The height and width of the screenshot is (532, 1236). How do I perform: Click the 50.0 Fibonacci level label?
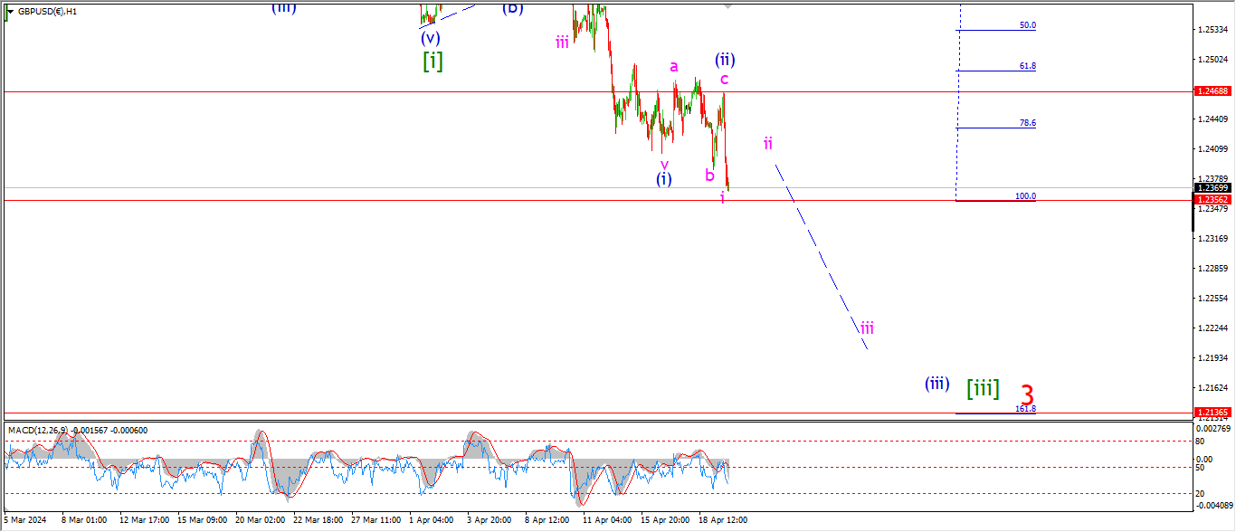pos(1027,25)
